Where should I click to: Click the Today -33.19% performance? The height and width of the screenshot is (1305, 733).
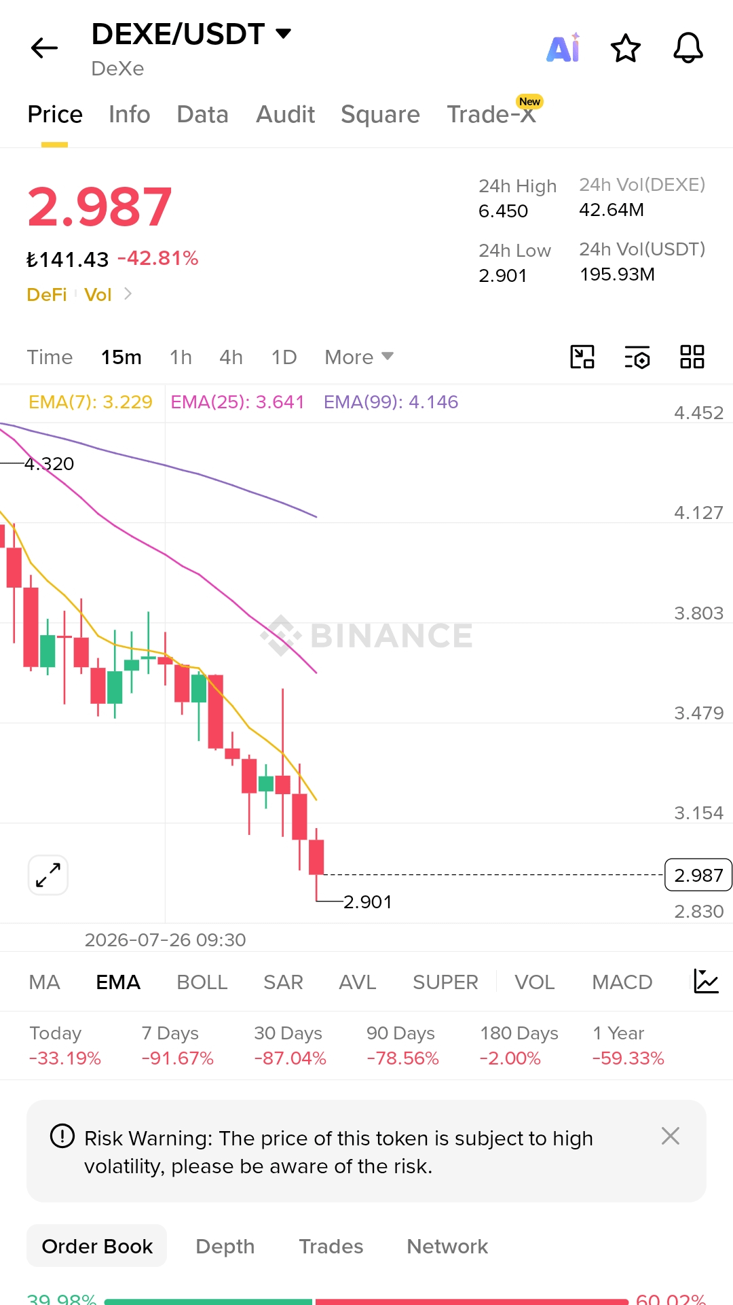(65, 1045)
